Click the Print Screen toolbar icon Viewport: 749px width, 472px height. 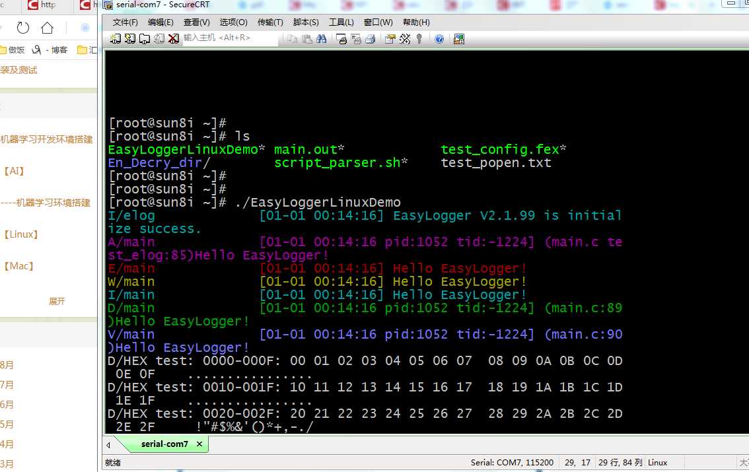(x=341, y=39)
